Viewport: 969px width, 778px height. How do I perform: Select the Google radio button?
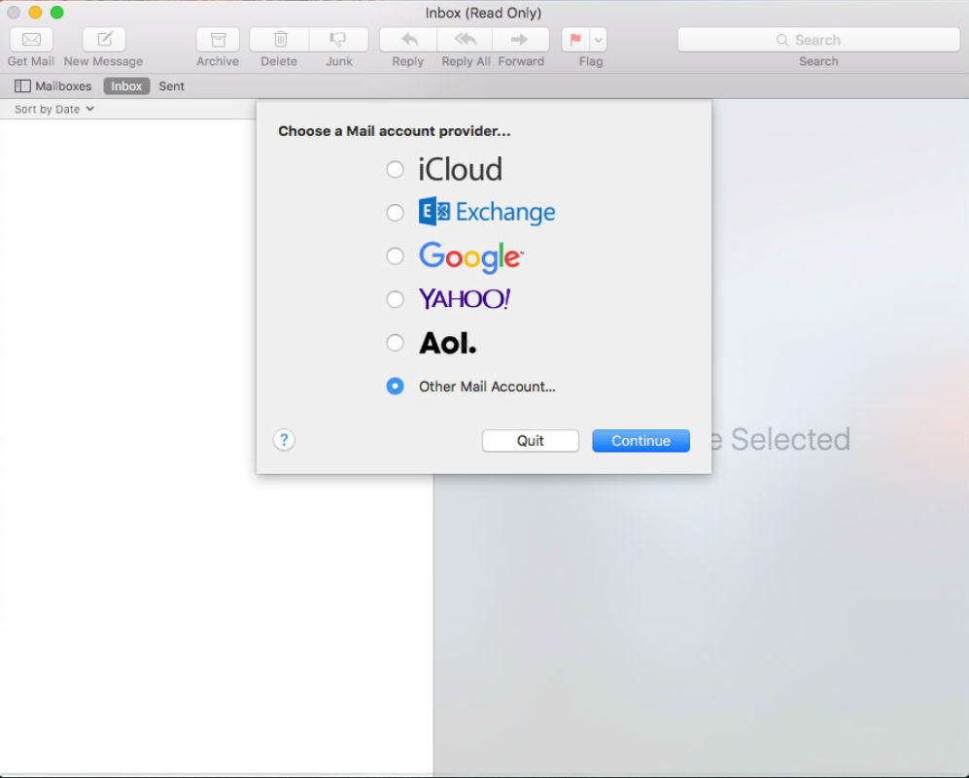pos(395,255)
